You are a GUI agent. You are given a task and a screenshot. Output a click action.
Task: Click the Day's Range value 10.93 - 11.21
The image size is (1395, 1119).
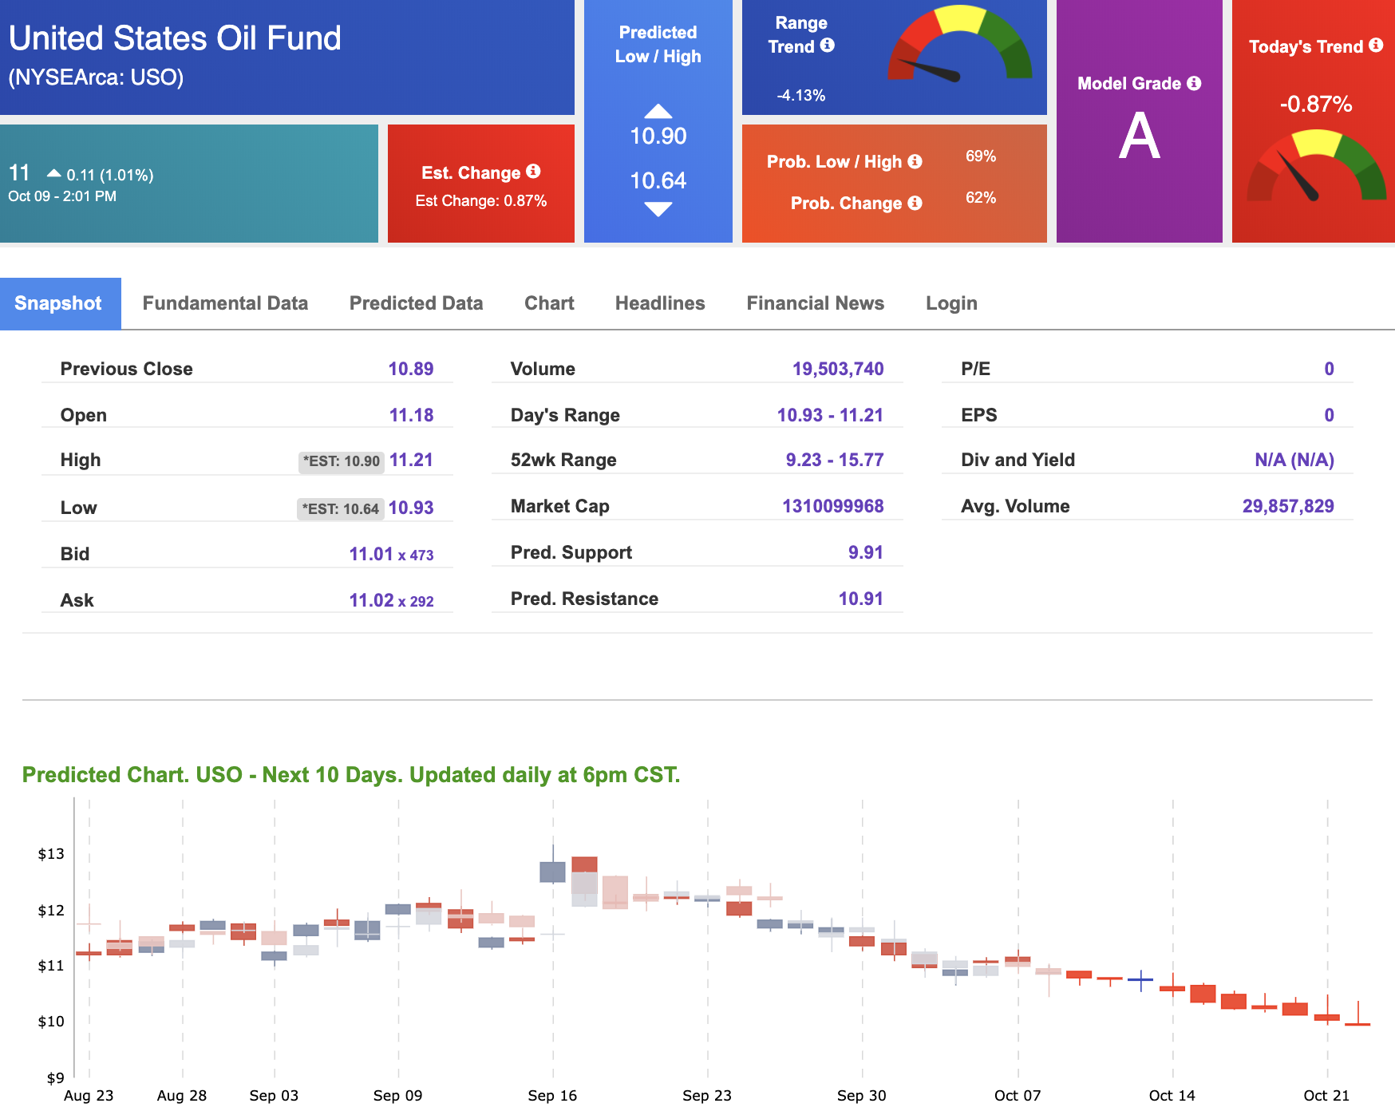[830, 415]
